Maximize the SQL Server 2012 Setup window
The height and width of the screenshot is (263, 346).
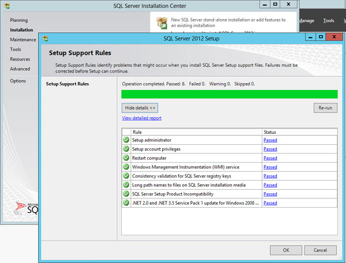pos(321,37)
